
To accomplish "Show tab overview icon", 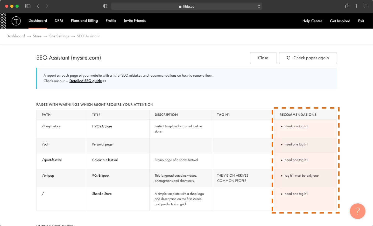I will (366, 6).
